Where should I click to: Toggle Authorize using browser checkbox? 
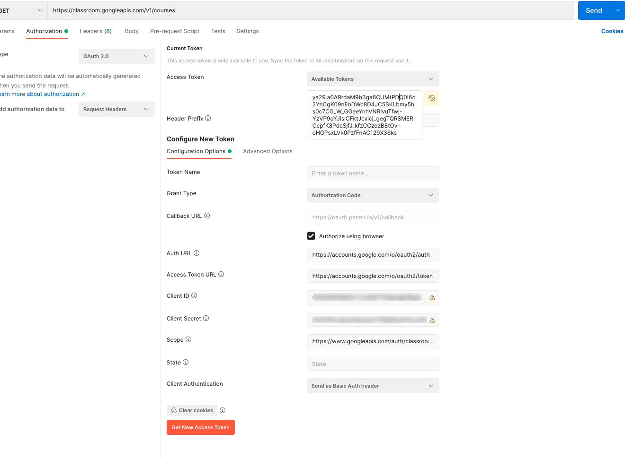tap(311, 236)
